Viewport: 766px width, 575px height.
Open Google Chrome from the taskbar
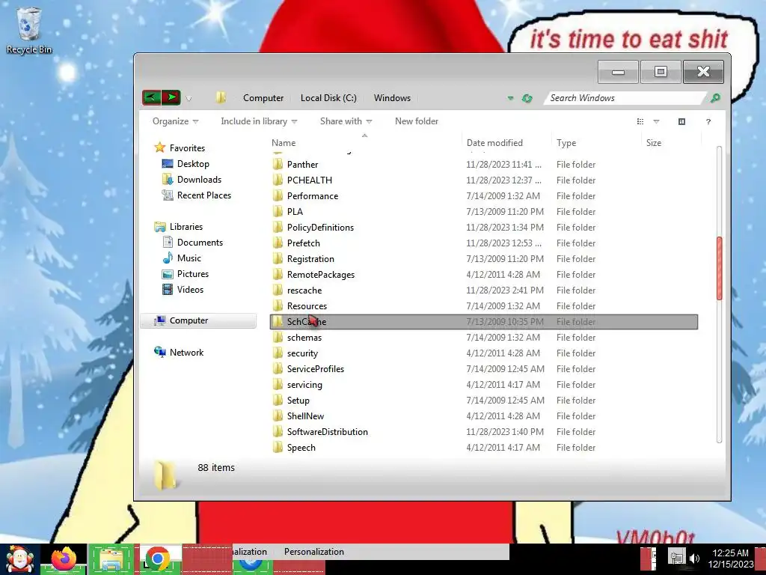[157, 559]
